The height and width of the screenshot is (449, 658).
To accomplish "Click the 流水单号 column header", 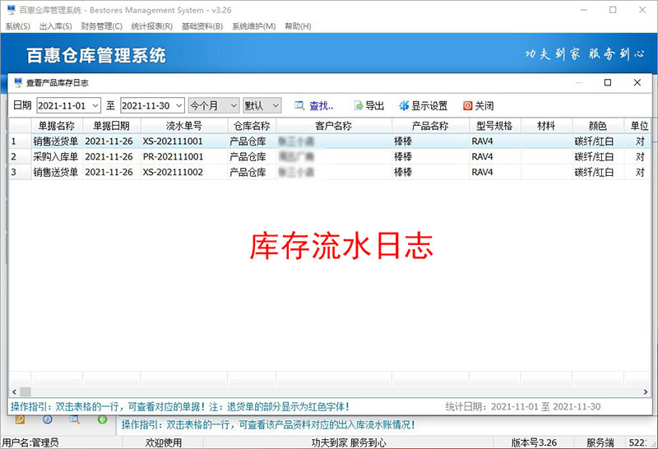I will [x=184, y=126].
